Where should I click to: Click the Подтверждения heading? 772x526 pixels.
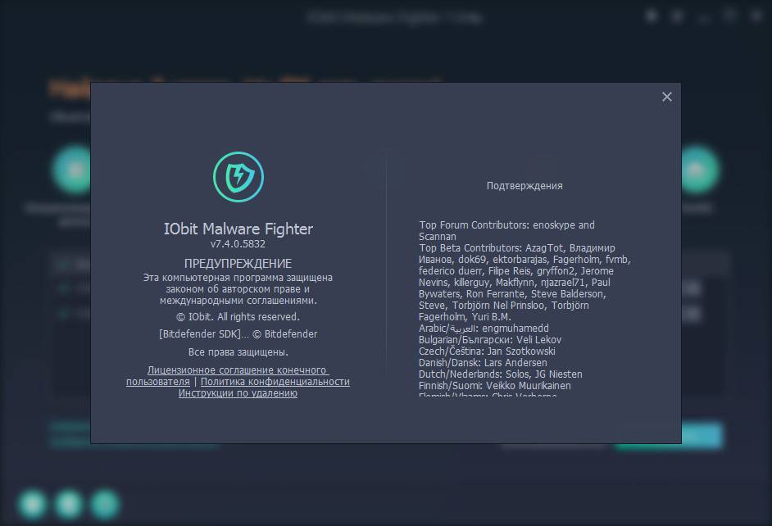tap(525, 185)
